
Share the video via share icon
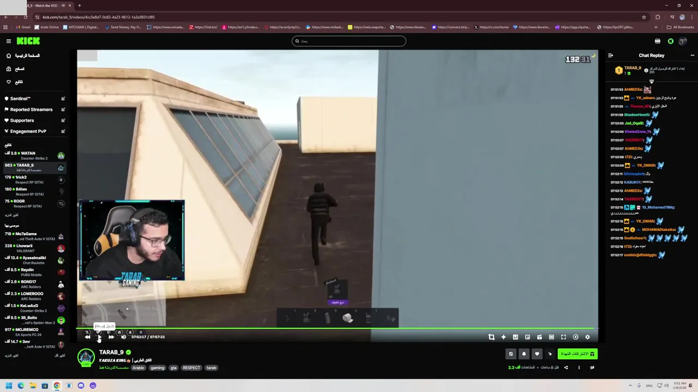point(566,367)
